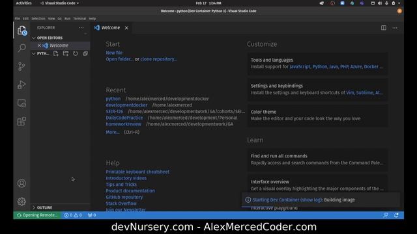Close Welcome in open editors list
Image resolution: width=417 pixels, height=234 pixels.
(x=39, y=45)
